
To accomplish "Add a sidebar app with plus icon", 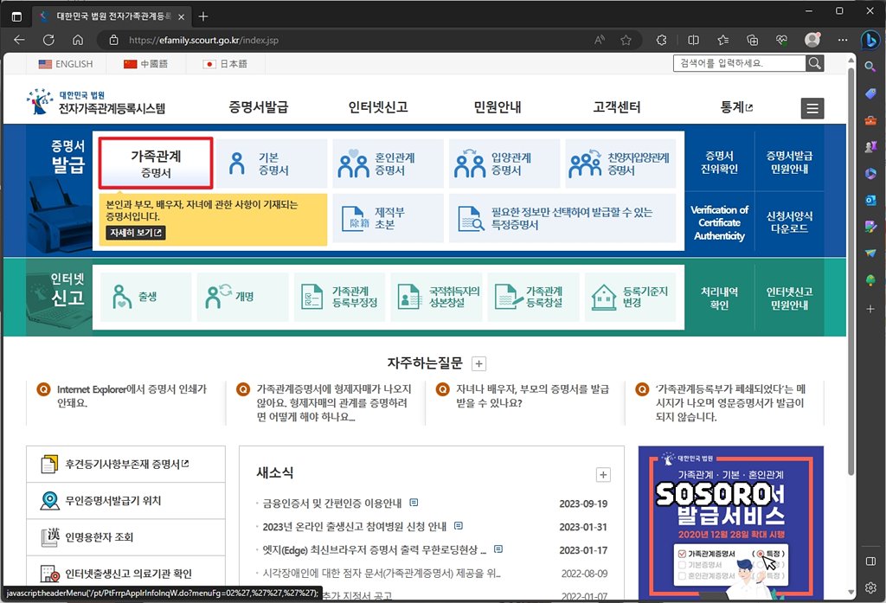I will pos(870,309).
